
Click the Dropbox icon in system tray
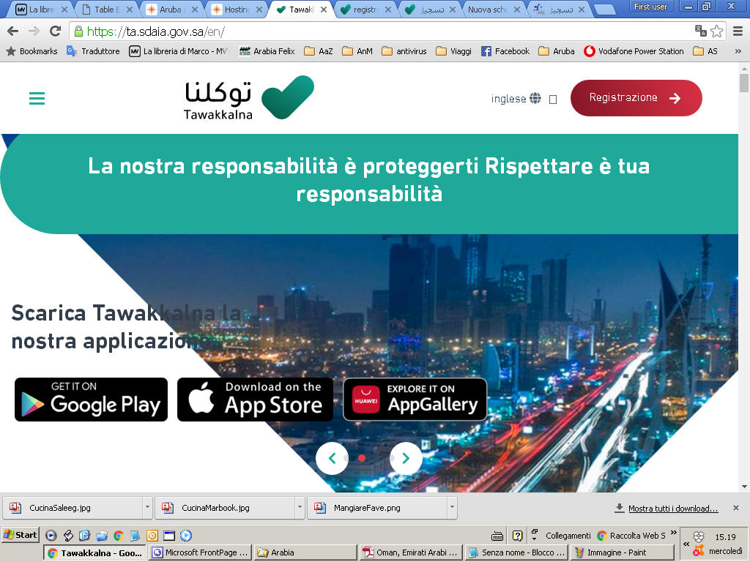(x=699, y=536)
